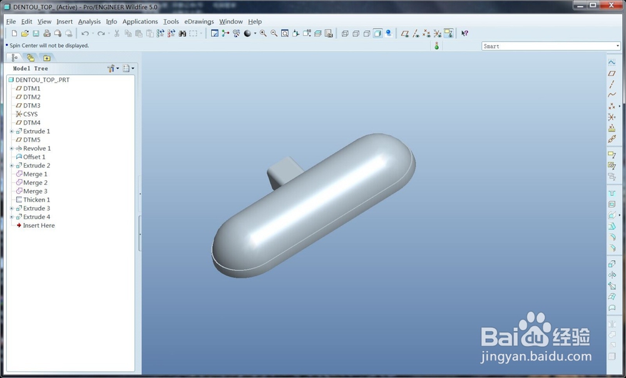Toggle coordinate systems display
The width and height of the screenshot is (626, 378).
click(438, 34)
